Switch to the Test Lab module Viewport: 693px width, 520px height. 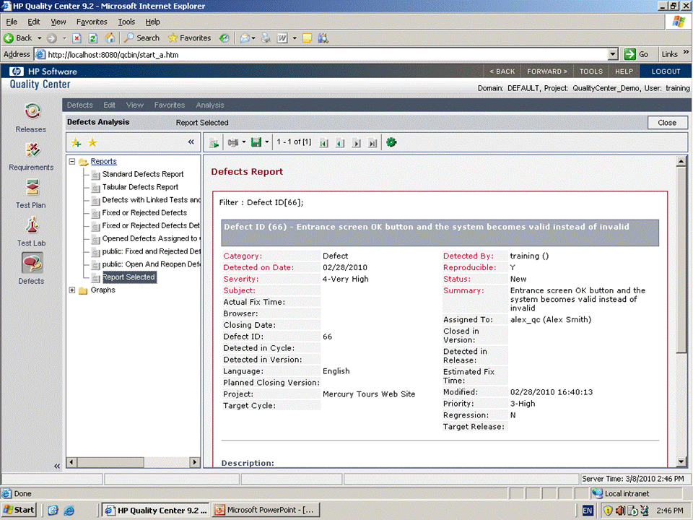[x=31, y=232]
